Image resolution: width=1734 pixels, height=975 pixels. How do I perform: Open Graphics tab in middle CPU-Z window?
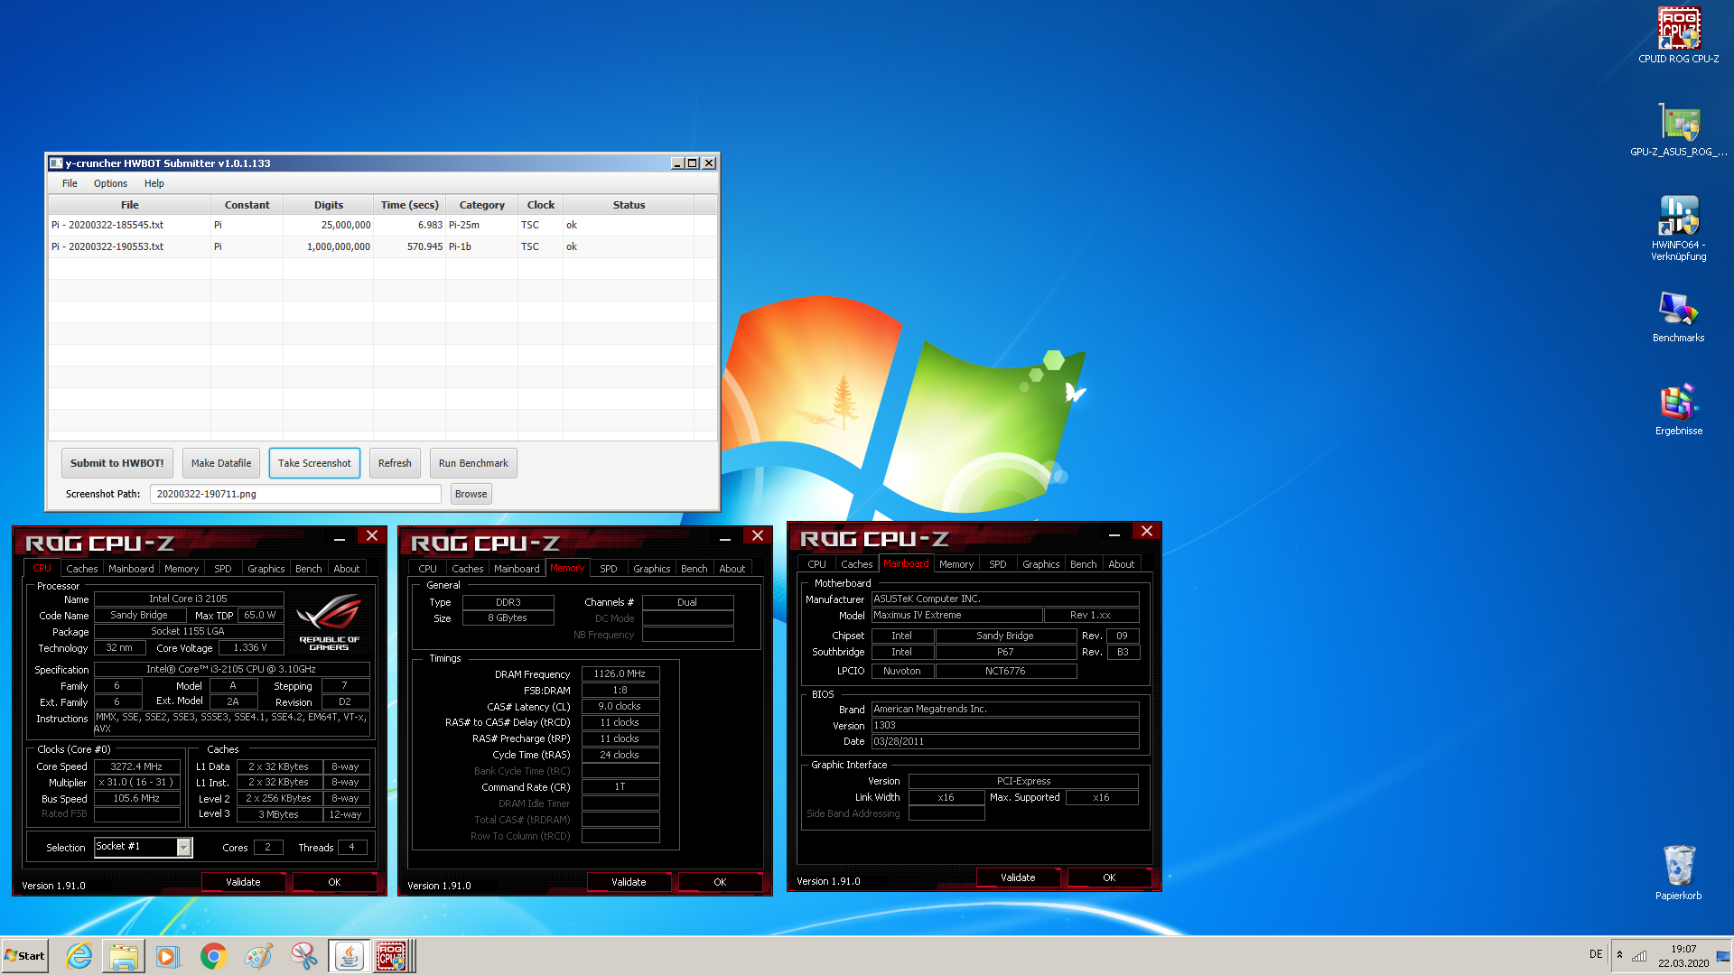(651, 569)
